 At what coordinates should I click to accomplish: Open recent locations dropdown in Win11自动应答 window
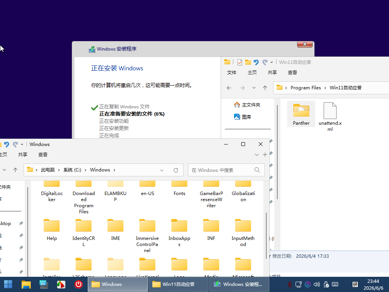click(x=254, y=88)
